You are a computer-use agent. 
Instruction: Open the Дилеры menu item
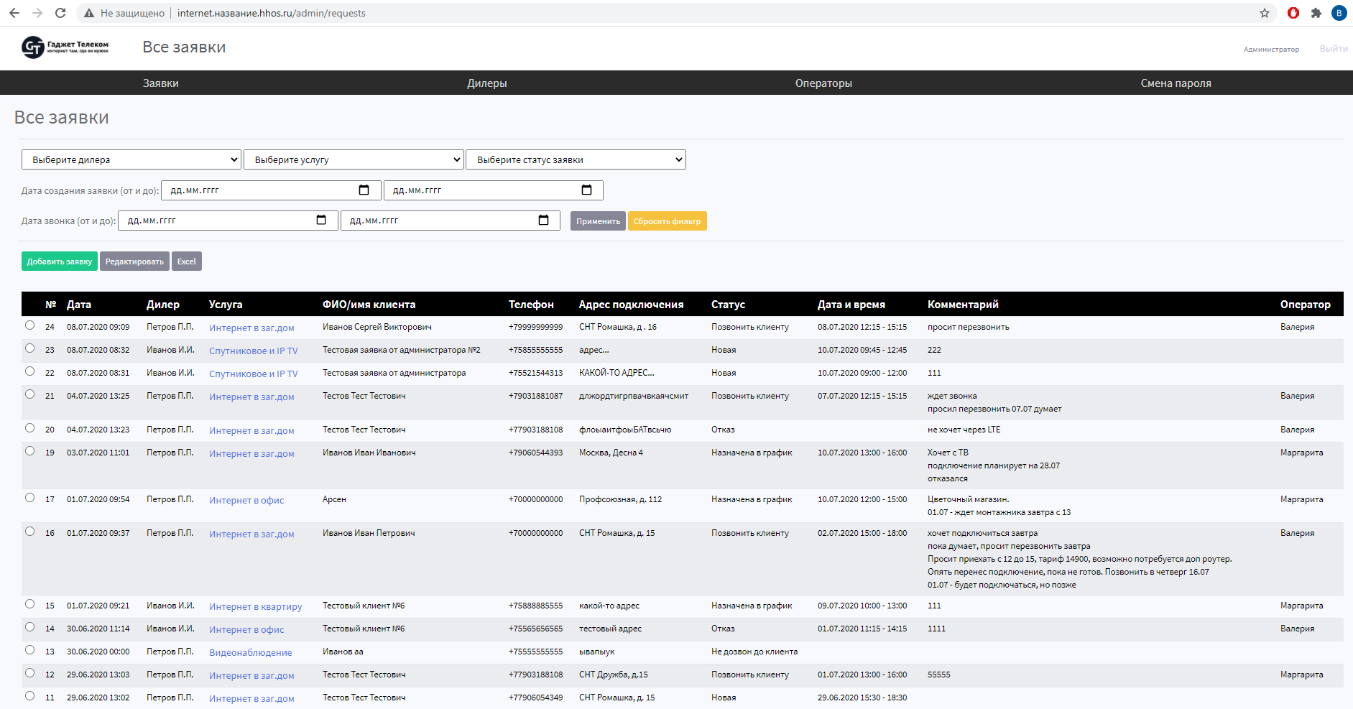tap(487, 83)
